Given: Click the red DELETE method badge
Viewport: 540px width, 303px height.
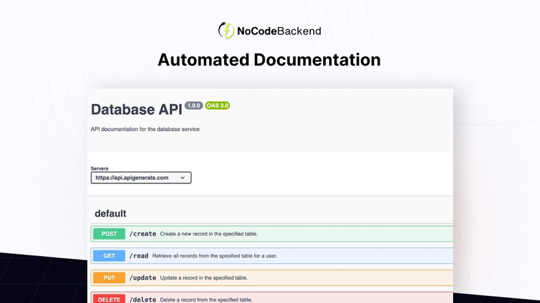Looking at the screenshot, I should [x=109, y=299].
